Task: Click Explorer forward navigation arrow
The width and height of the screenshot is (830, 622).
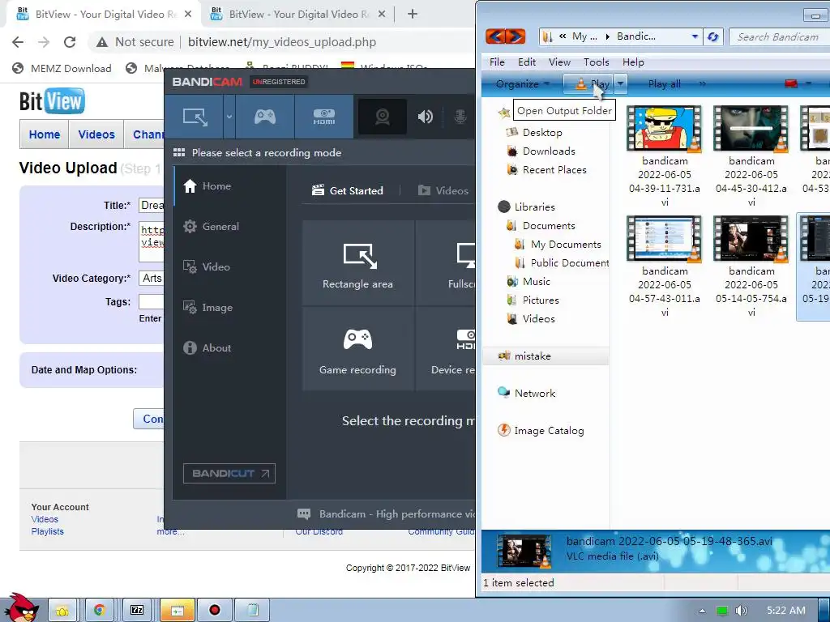Action: (515, 36)
